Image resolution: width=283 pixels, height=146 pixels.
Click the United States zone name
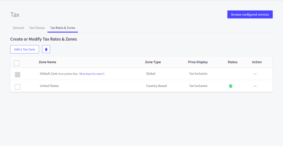click(x=49, y=86)
